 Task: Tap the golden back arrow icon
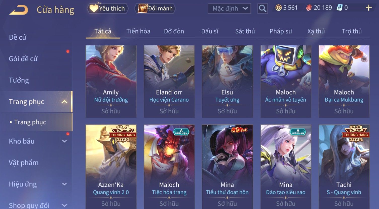click(19, 10)
